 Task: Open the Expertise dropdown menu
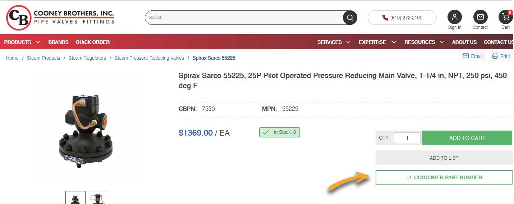point(377,42)
